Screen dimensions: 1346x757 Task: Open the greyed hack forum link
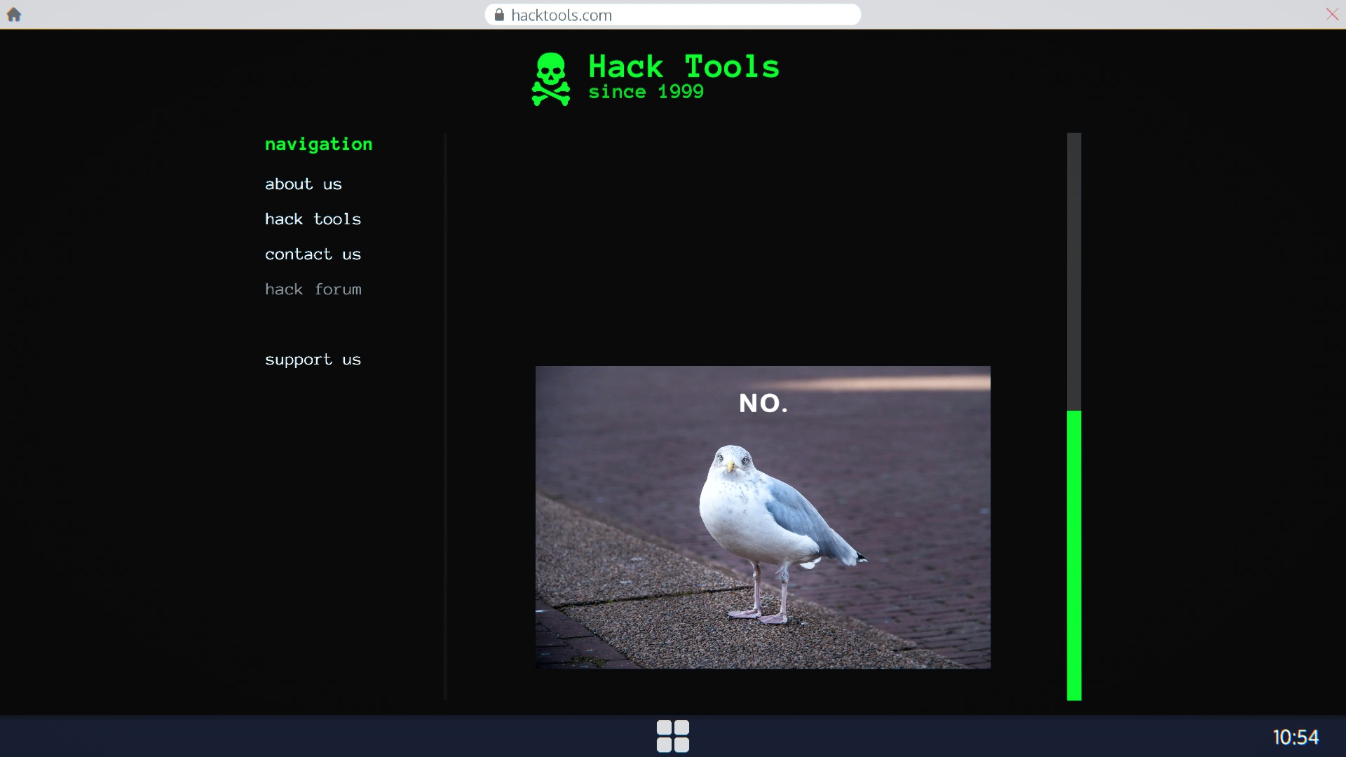click(x=313, y=289)
